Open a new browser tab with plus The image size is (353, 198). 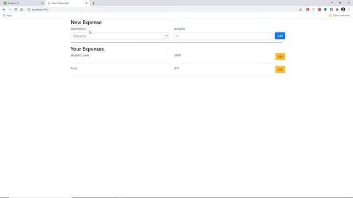tap(93, 3)
